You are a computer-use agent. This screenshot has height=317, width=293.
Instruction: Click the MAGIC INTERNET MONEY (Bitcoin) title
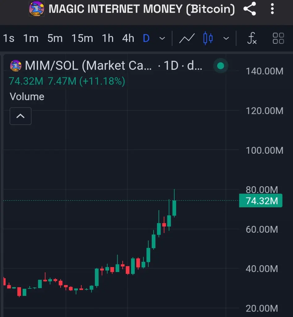pos(142,9)
